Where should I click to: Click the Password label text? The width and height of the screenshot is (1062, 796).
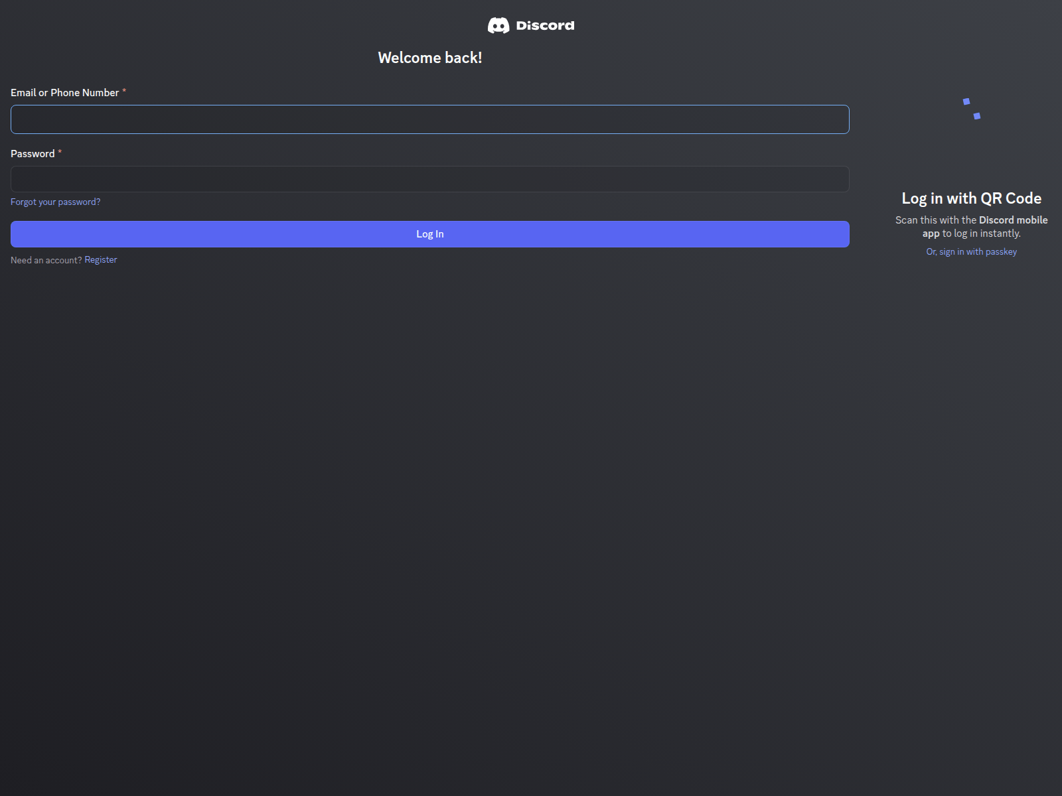pyautogui.click(x=33, y=154)
